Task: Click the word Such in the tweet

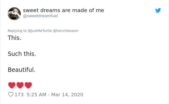Action: [15, 54]
